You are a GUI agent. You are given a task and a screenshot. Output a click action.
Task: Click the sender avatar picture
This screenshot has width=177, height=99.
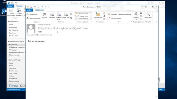click(31, 28)
